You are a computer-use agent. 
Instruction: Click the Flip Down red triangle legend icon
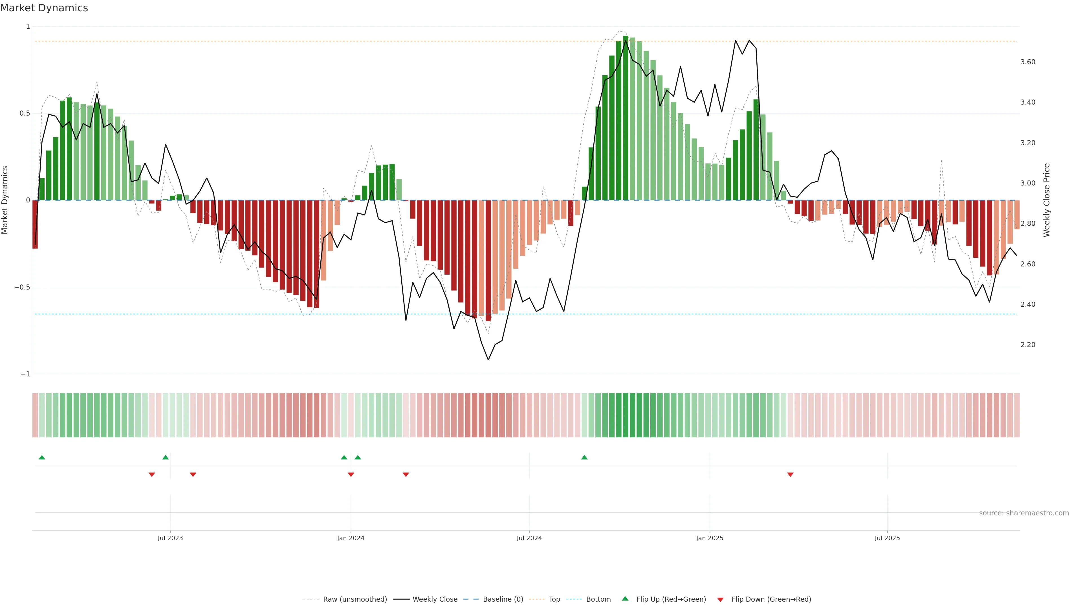click(720, 599)
